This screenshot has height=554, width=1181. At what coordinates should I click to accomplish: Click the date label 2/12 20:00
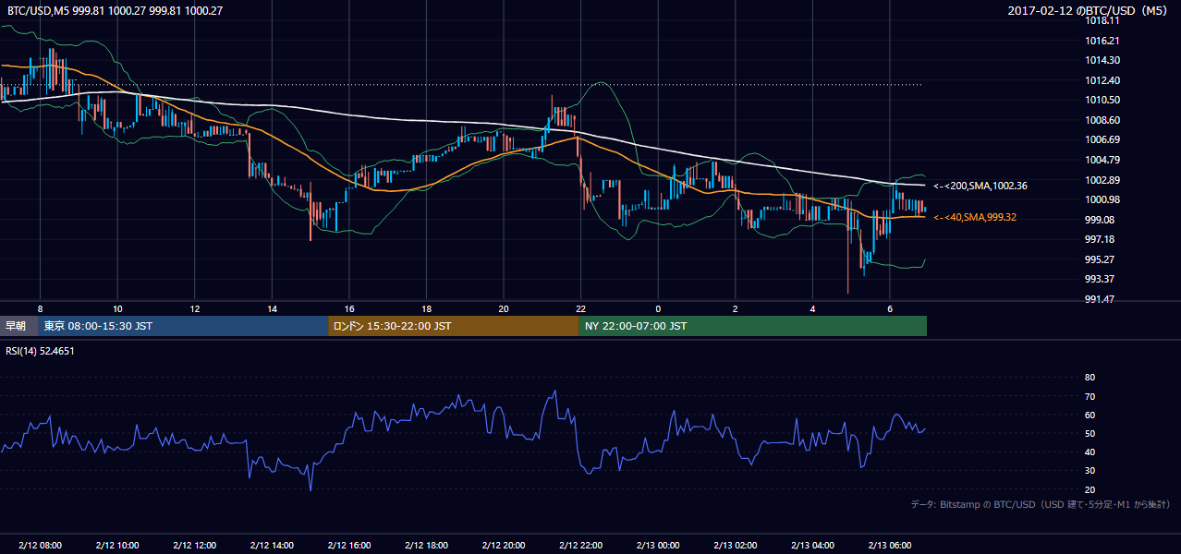[x=503, y=545]
